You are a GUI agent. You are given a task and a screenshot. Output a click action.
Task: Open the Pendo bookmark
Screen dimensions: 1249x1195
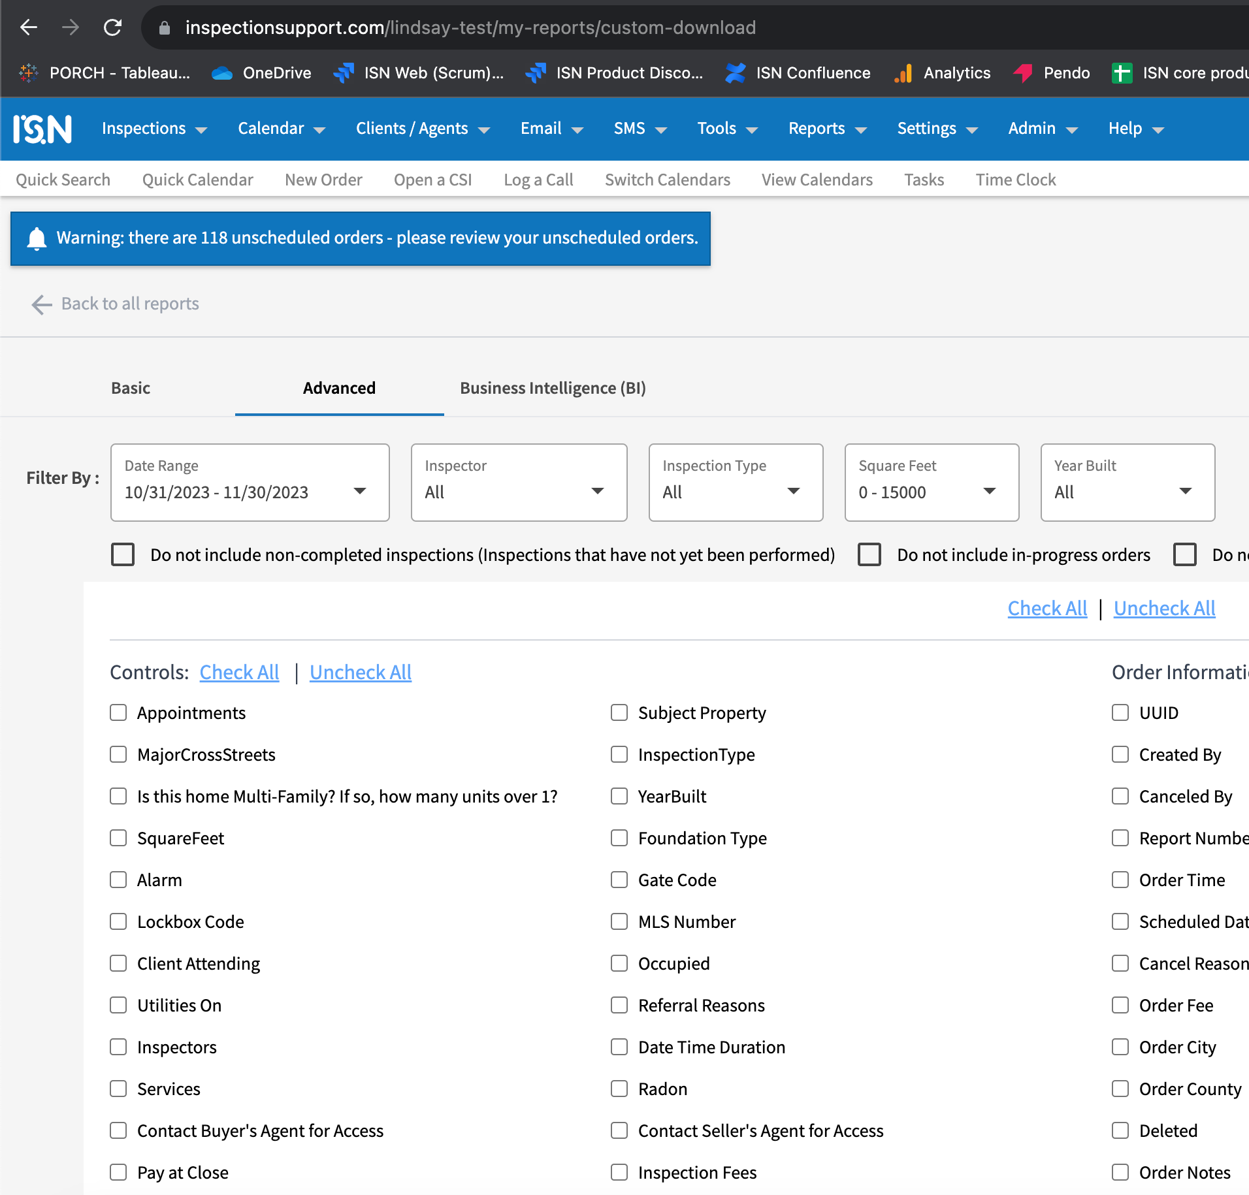[1051, 72]
